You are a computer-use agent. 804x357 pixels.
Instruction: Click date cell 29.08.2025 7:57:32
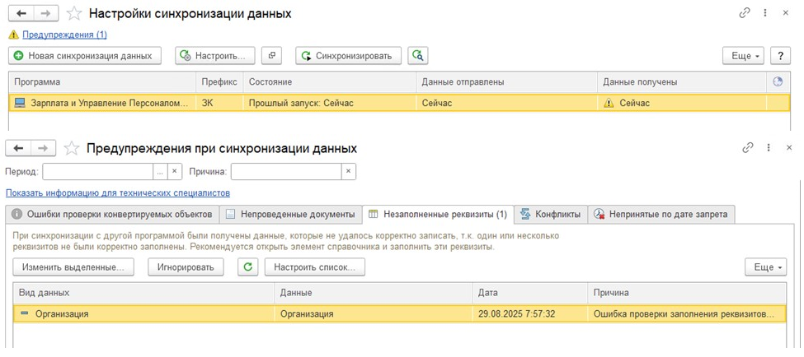[530, 314]
